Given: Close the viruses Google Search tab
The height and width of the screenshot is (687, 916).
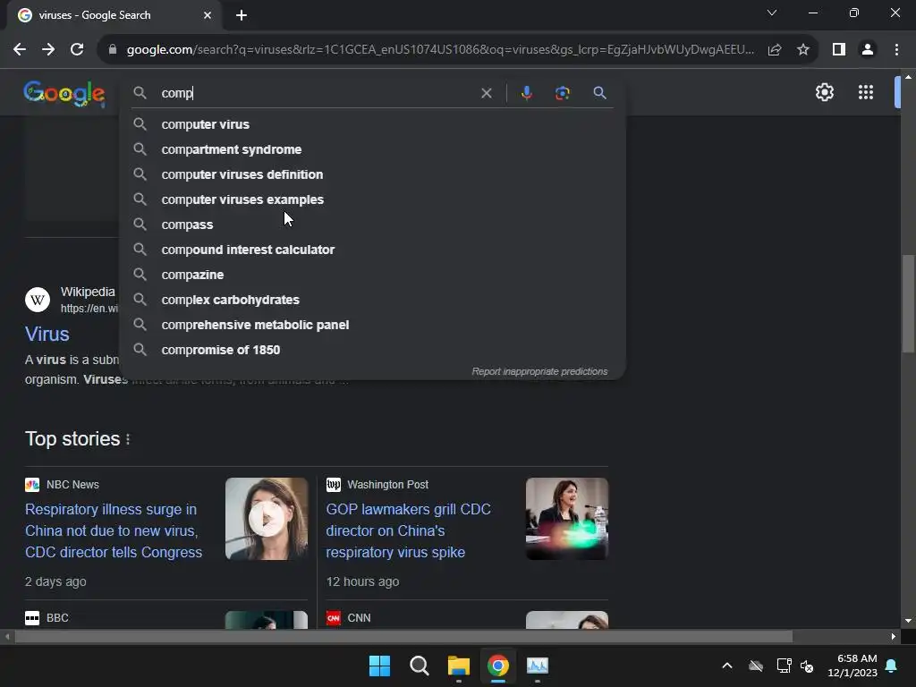Looking at the screenshot, I should [208, 15].
